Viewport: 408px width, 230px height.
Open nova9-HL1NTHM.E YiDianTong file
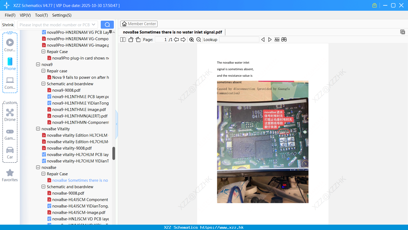[80, 103]
